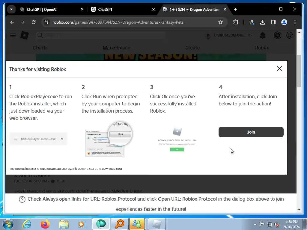Click the Roblox search field

pos(101,35)
